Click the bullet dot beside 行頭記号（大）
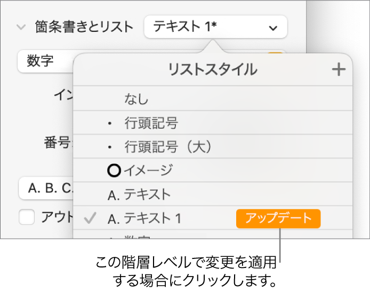The width and height of the screenshot is (370, 293). (x=110, y=147)
